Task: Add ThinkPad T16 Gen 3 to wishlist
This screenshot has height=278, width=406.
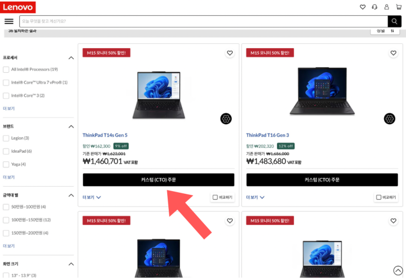Action: click(393, 53)
